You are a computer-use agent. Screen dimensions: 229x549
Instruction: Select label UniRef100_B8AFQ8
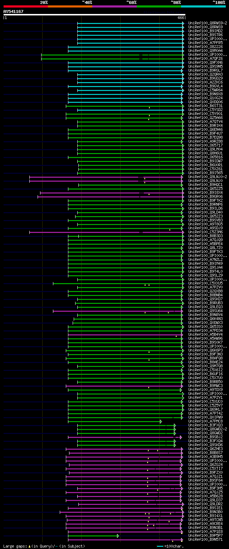[205, 358]
